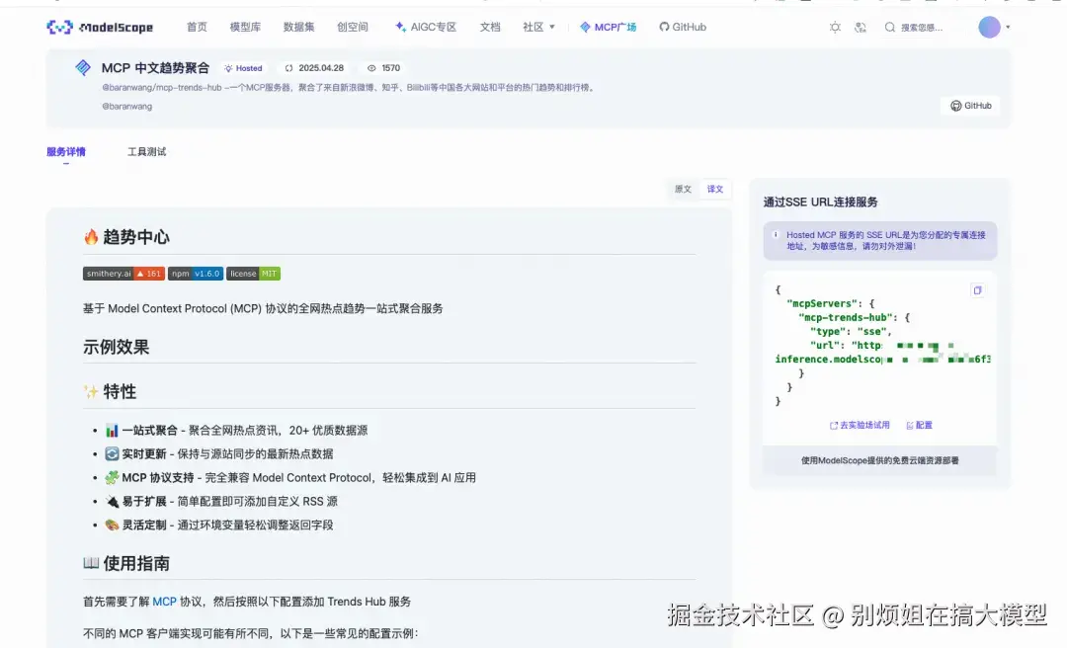Copy the SSE config using the copy icon
Image resolution: width=1067 pixels, height=648 pixels.
[x=977, y=289]
